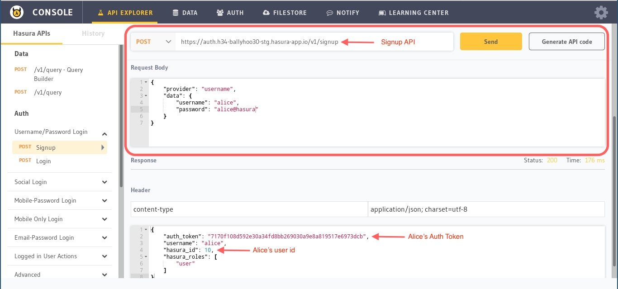618x289 pixels.
Task: Open the FILESTORE tab
Action: 284,13
